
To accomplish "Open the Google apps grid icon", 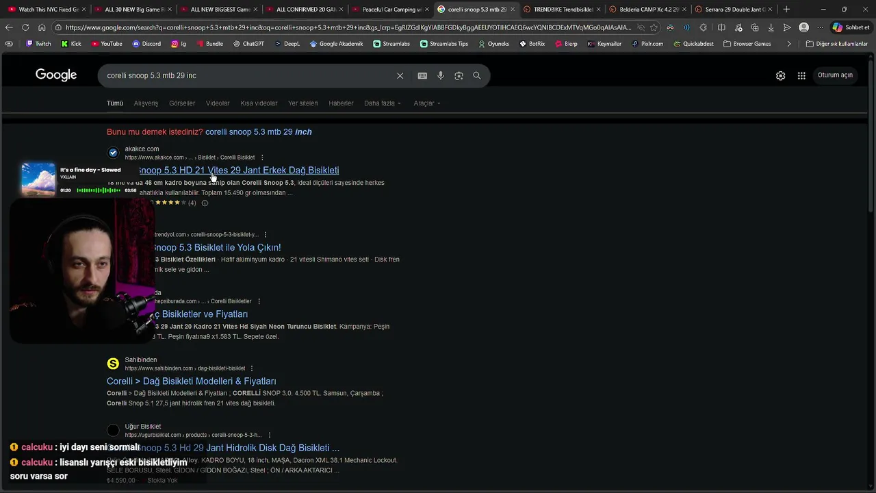I will [x=801, y=75].
